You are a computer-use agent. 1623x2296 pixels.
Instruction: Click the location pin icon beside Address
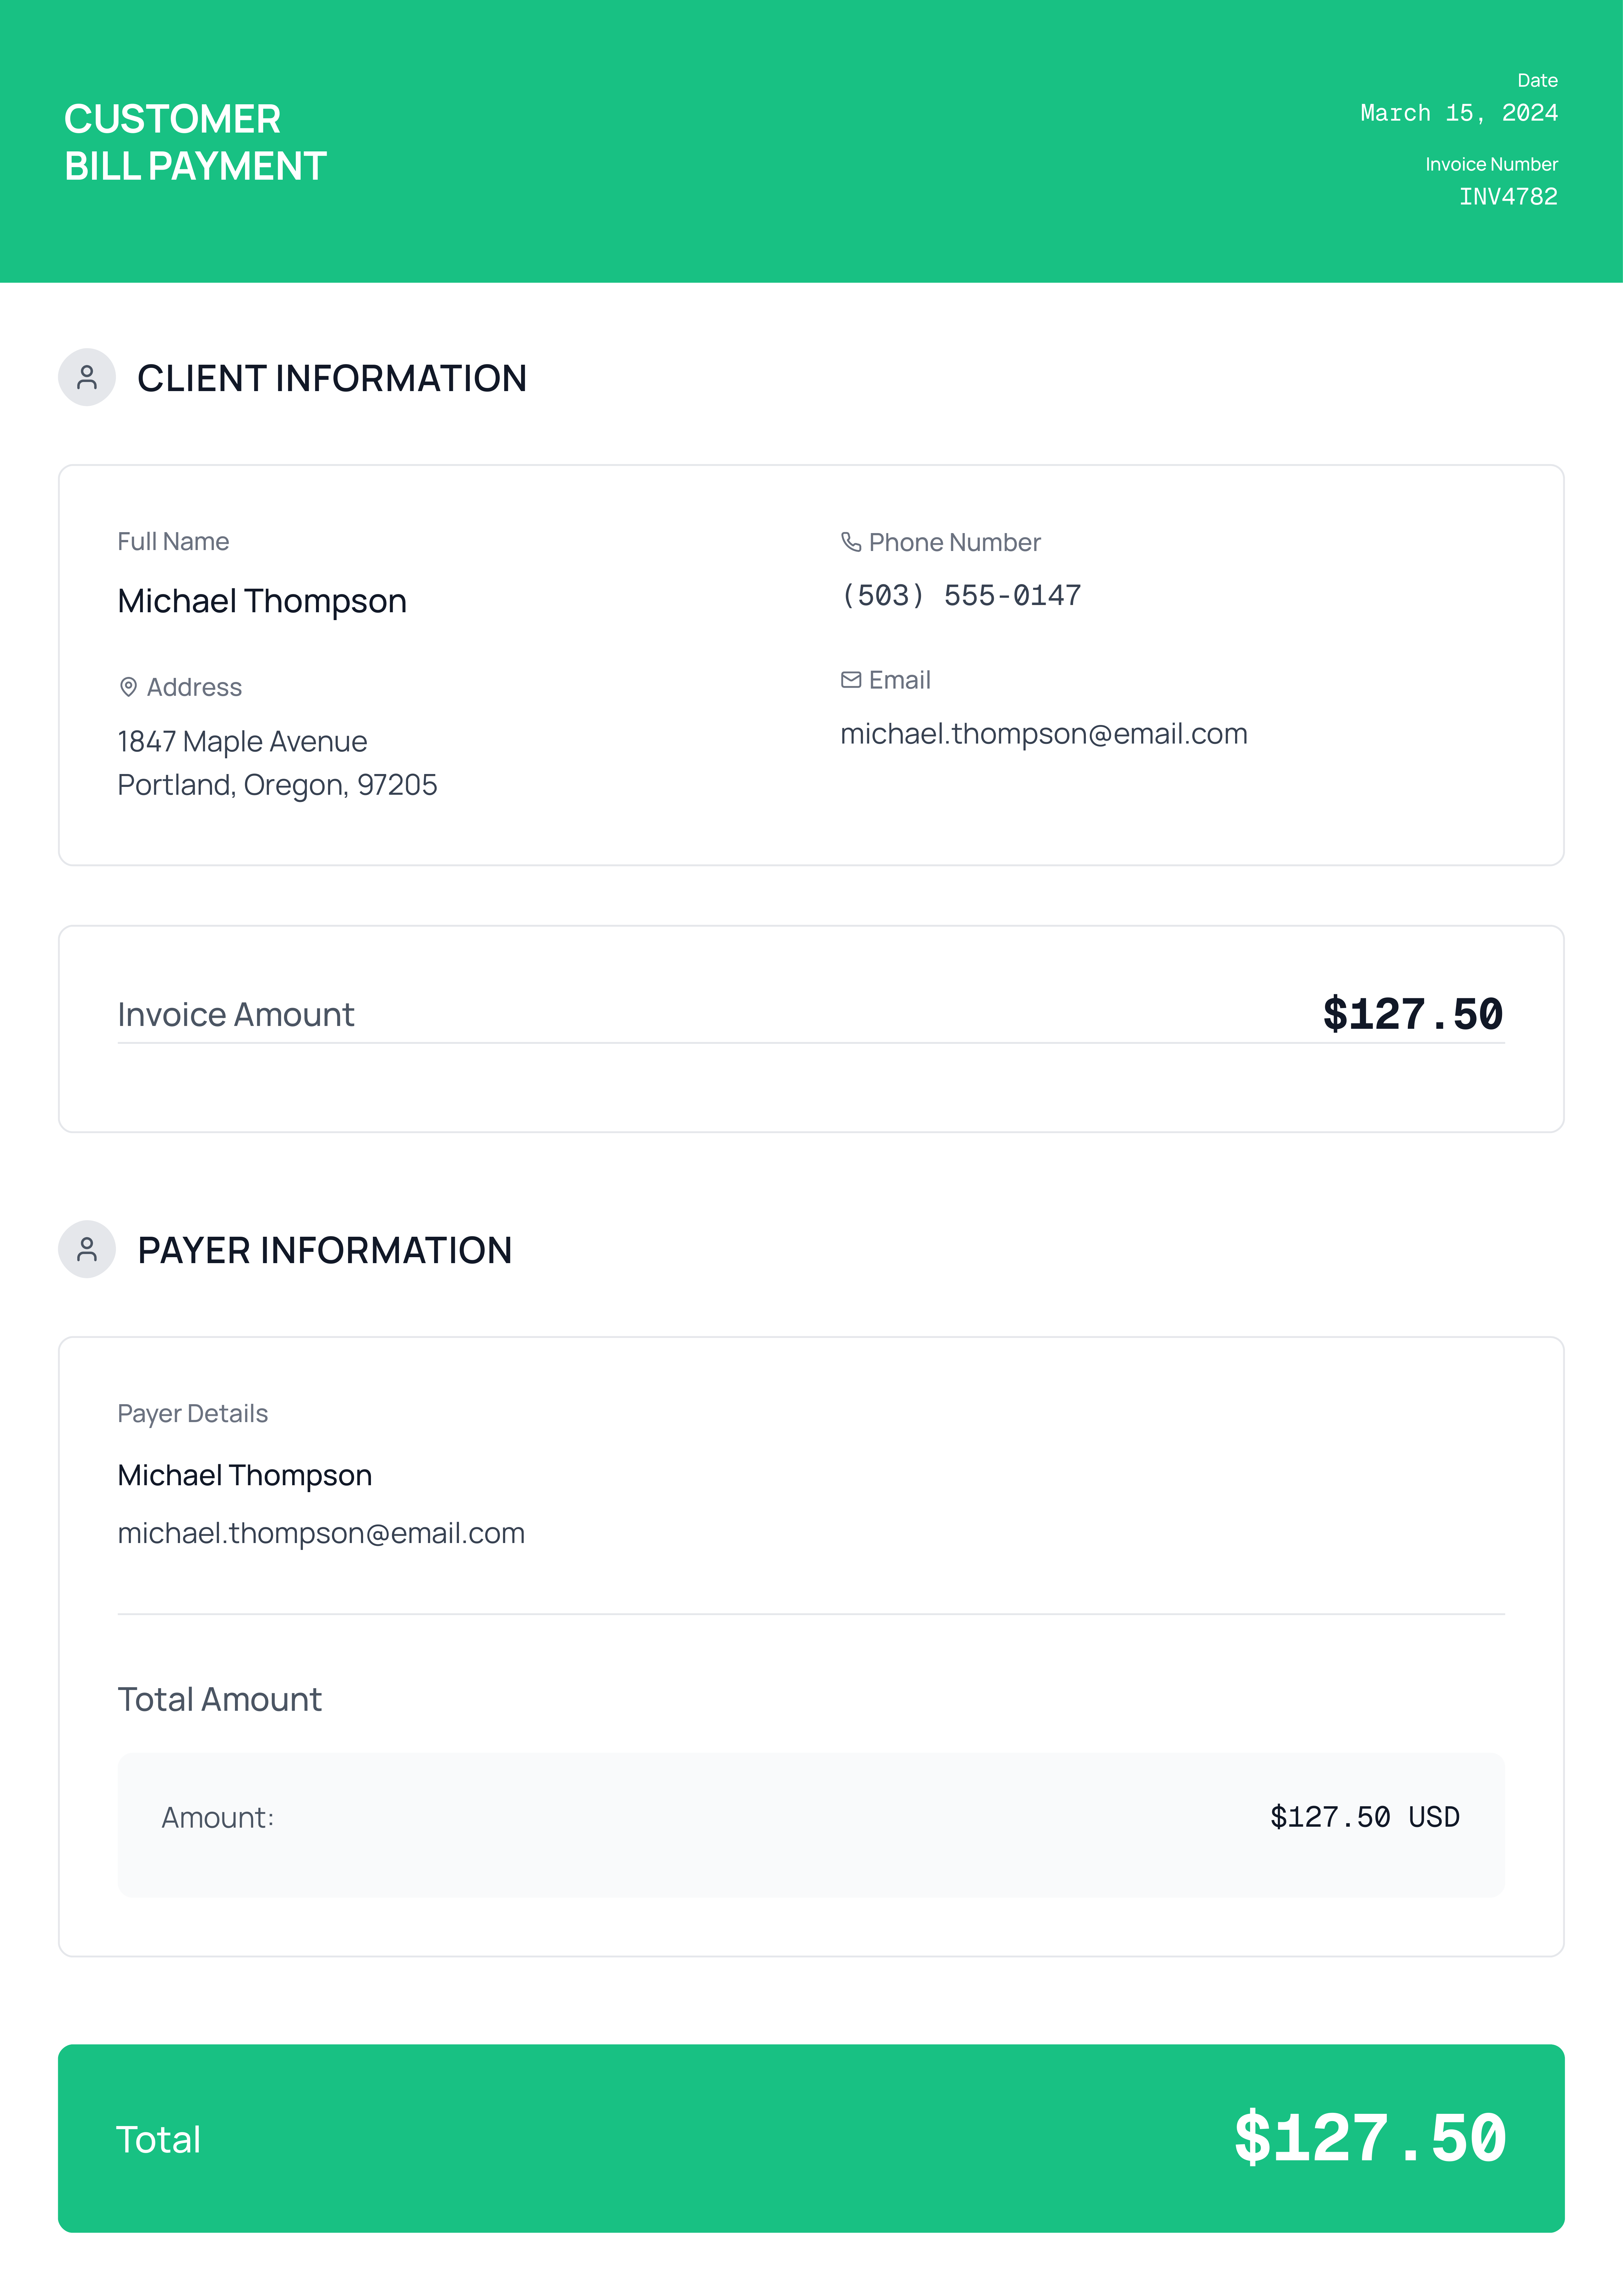click(128, 687)
